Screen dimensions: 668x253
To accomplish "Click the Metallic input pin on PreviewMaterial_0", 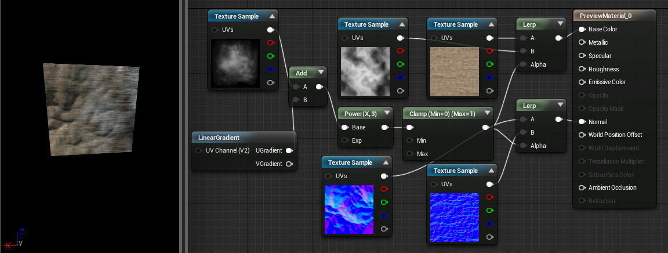I will tap(582, 42).
